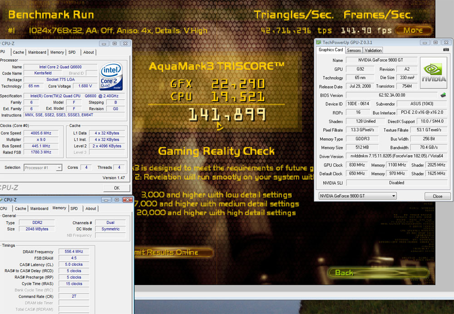Viewport: 454px width, 314px height.
Task: Click the Back button in AquaMark3
Action: [379, 273]
